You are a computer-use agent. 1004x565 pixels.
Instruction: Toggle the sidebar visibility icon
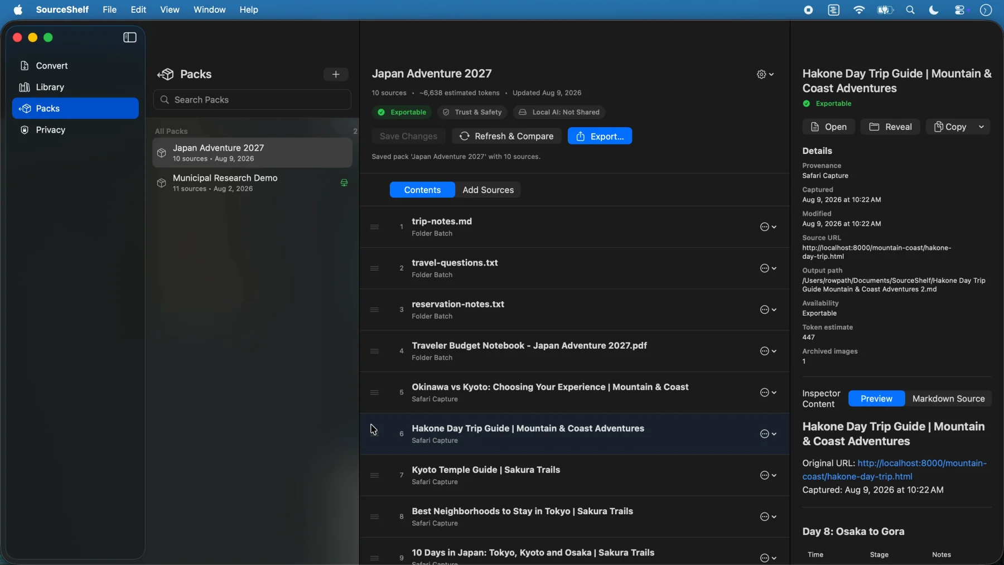(x=129, y=37)
